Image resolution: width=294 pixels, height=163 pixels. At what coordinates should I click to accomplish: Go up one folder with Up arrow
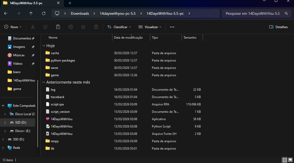point(31,13)
